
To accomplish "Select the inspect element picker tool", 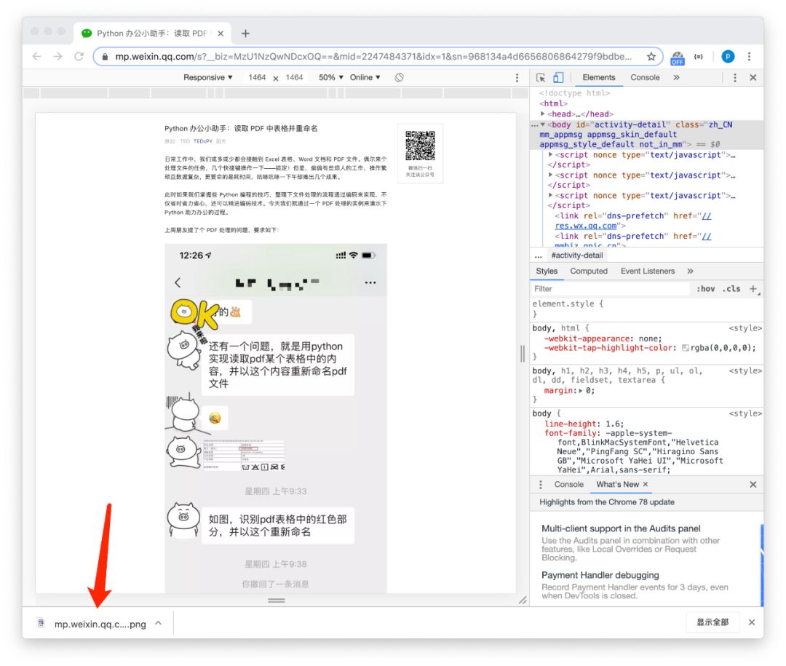I will (541, 77).
